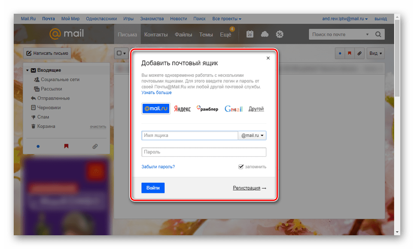The image size is (414, 249).
Task: Open Mail.Ru in top bar
Action: point(28,19)
